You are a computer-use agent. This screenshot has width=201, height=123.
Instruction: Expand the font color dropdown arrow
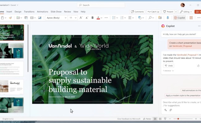click(101, 18)
